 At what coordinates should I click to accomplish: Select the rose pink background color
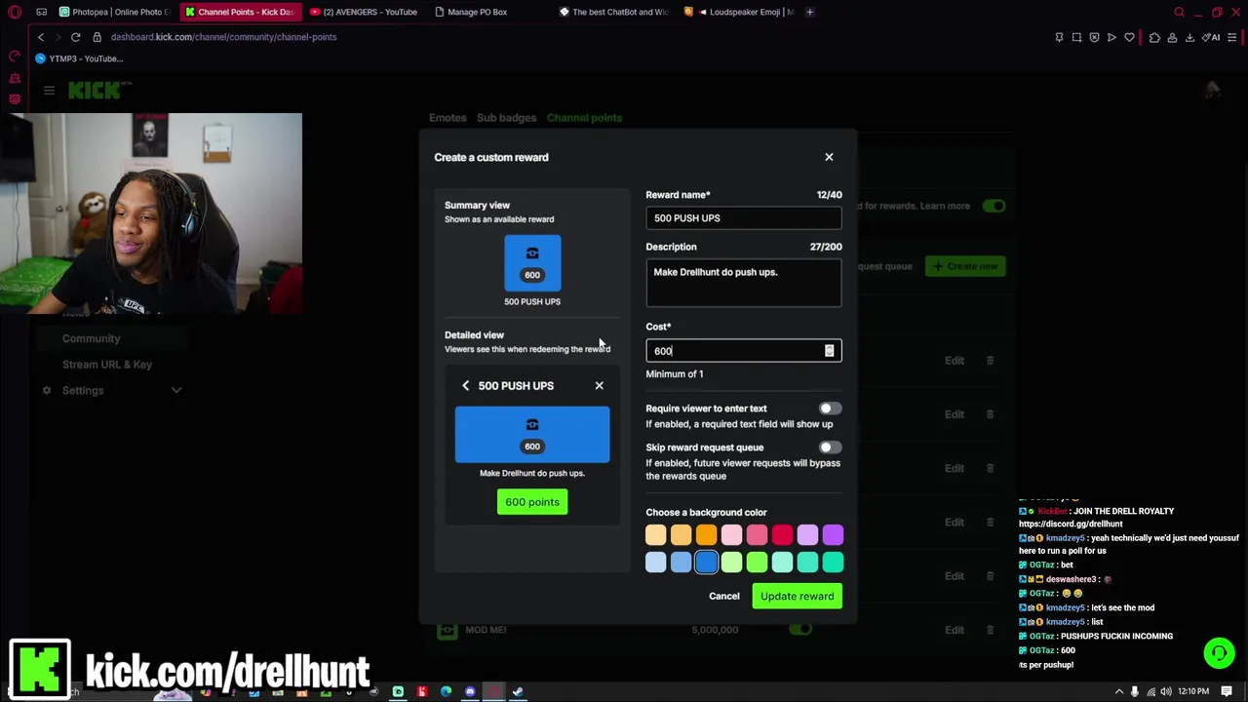click(x=757, y=534)
